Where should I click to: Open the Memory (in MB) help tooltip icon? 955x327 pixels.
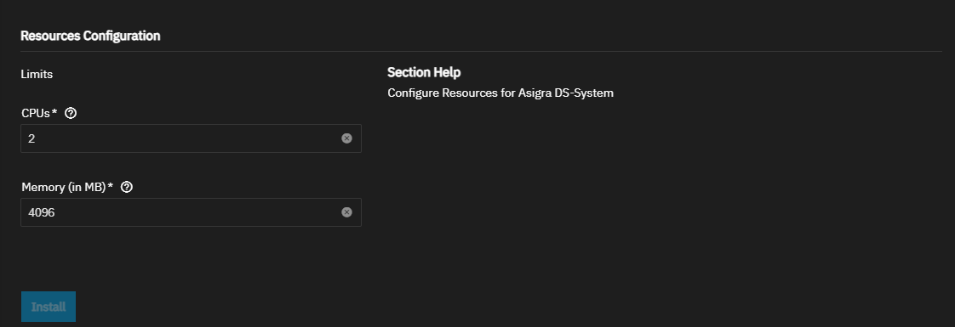127,187
